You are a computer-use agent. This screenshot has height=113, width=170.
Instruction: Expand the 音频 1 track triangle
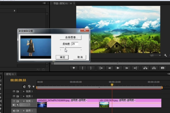point(24,111)
